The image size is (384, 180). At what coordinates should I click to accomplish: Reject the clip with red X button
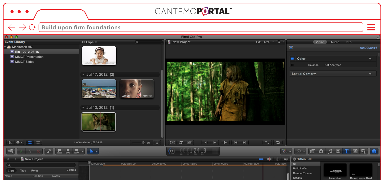point(38,151)
